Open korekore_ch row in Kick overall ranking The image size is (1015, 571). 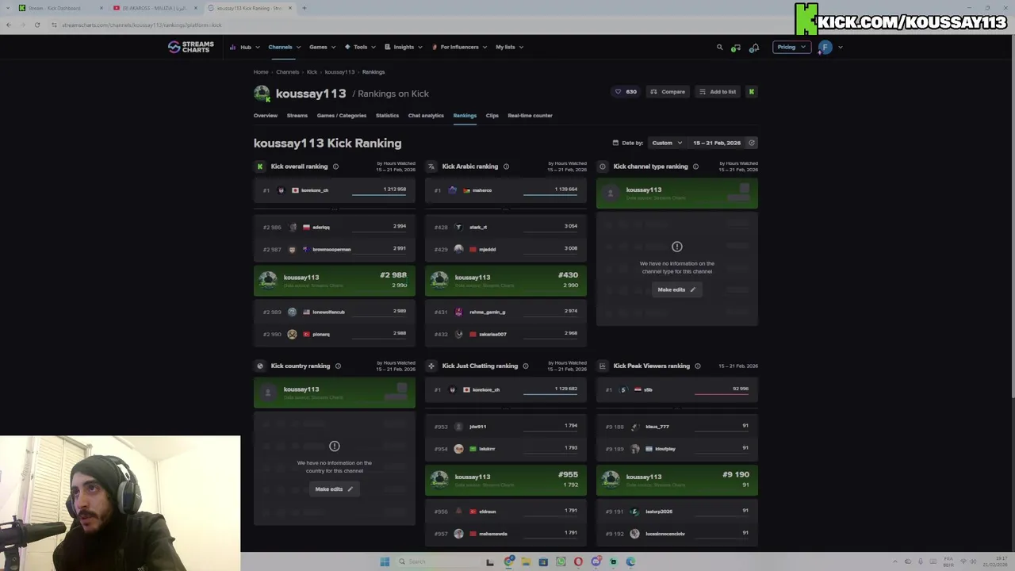(x=335, y=190)
